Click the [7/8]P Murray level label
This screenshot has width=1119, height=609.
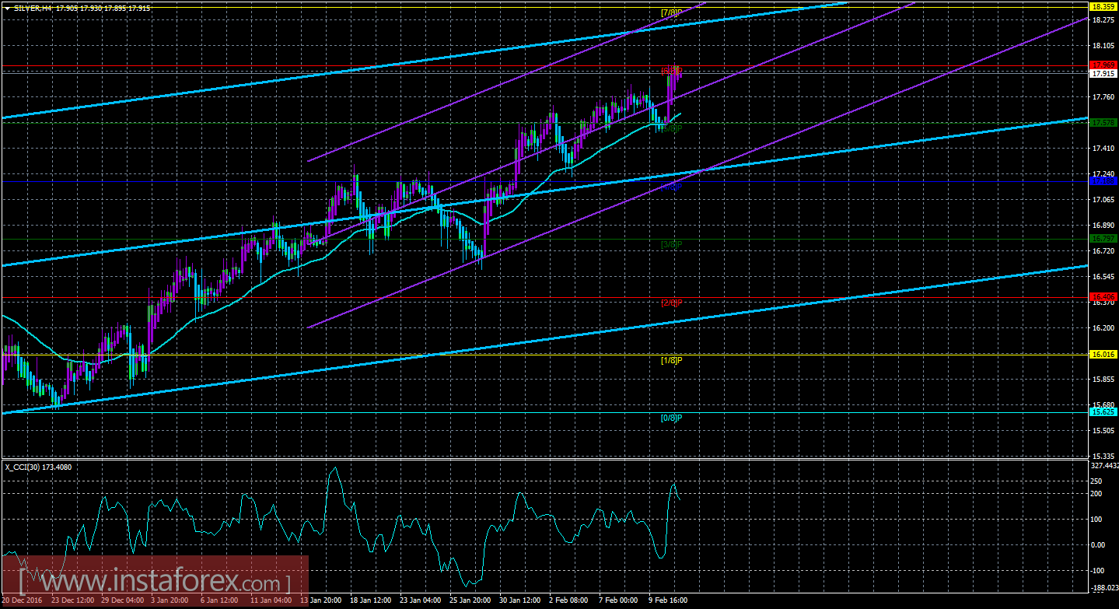point(671,12)
